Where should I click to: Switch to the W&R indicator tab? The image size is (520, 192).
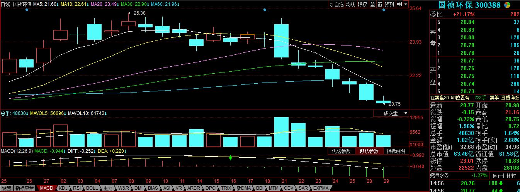(x=124, y=188)
